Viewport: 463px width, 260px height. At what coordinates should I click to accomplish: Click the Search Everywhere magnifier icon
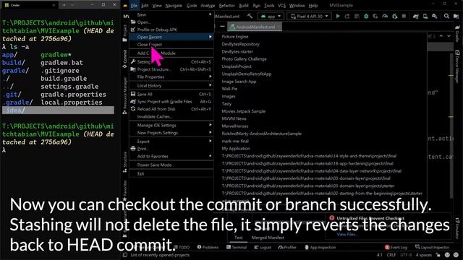pyautogui.click(x=446, y=16)
